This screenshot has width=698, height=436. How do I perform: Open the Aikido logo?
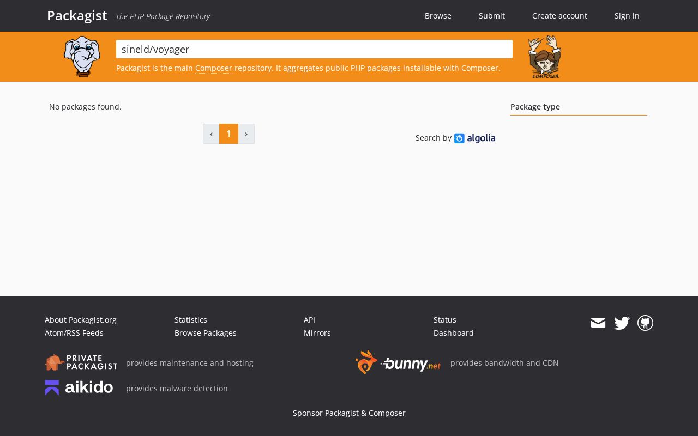[79, 387]
